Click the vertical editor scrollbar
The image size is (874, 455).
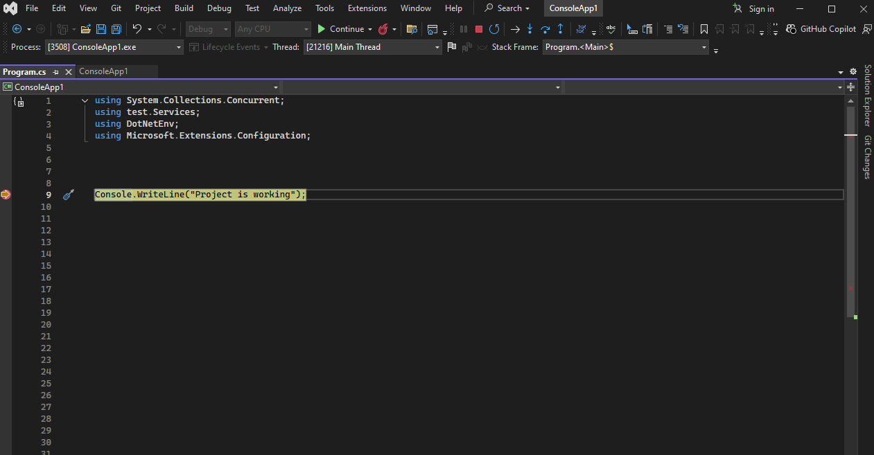click(x=850, y=208)
